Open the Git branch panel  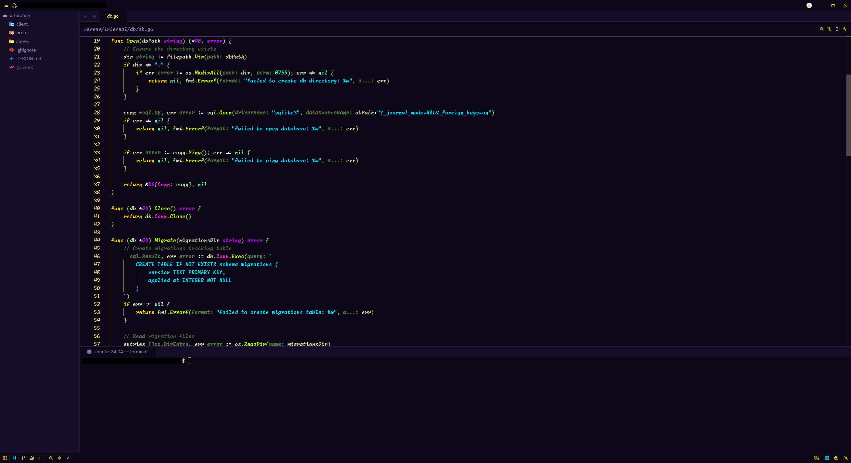[23, 458]
